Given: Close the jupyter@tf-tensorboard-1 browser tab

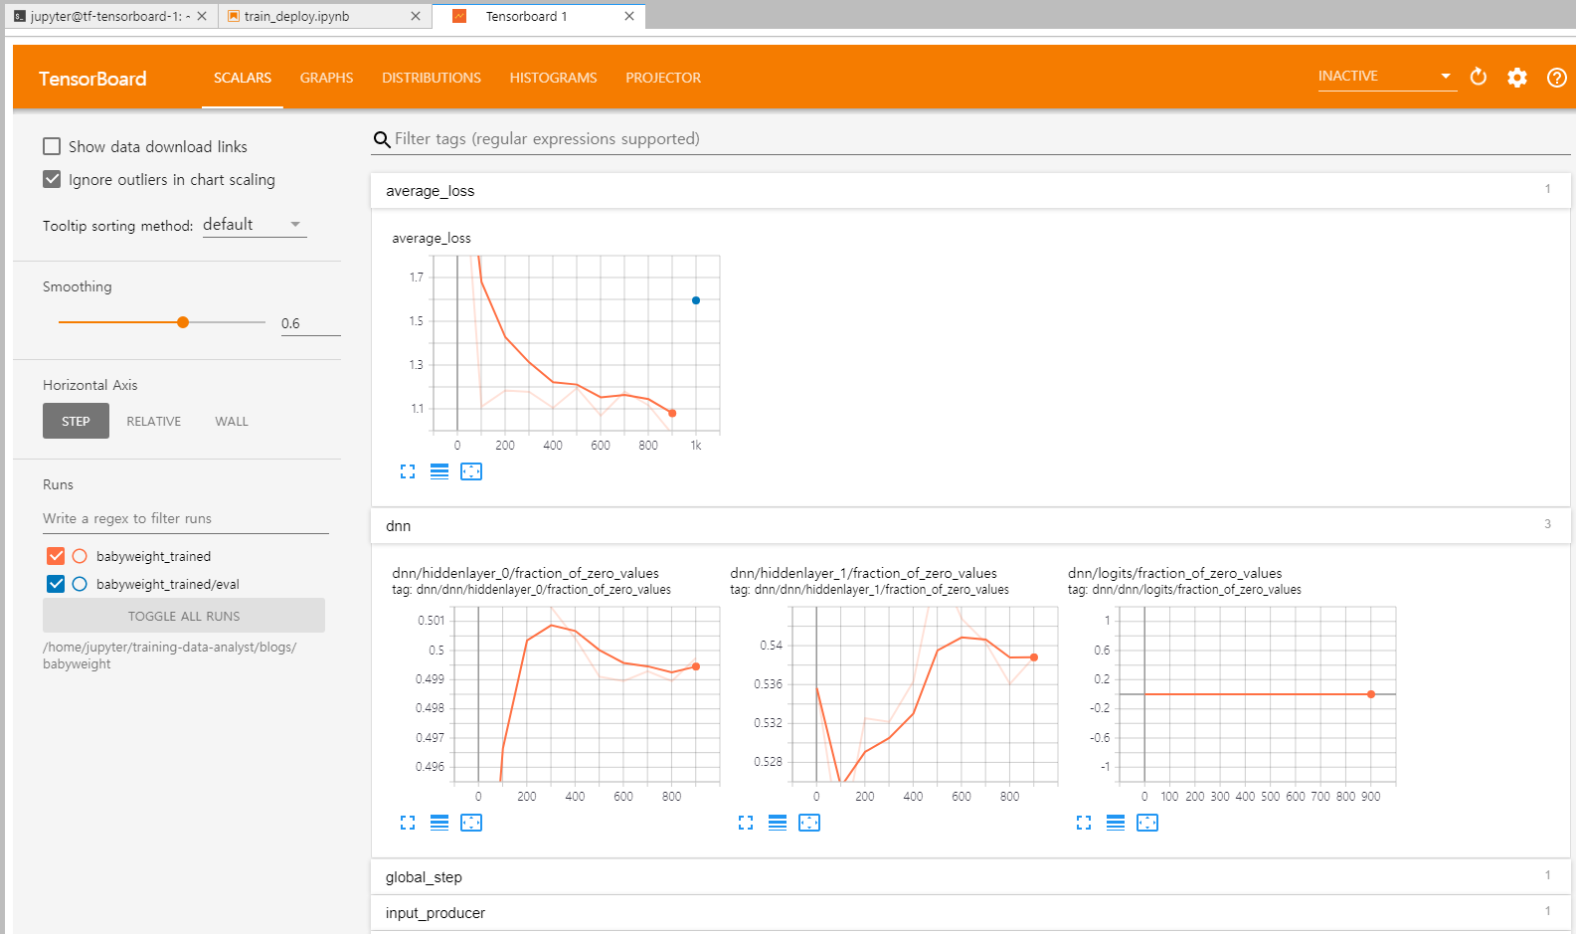Looking at the screenshot, I should (x=202, y=16).
